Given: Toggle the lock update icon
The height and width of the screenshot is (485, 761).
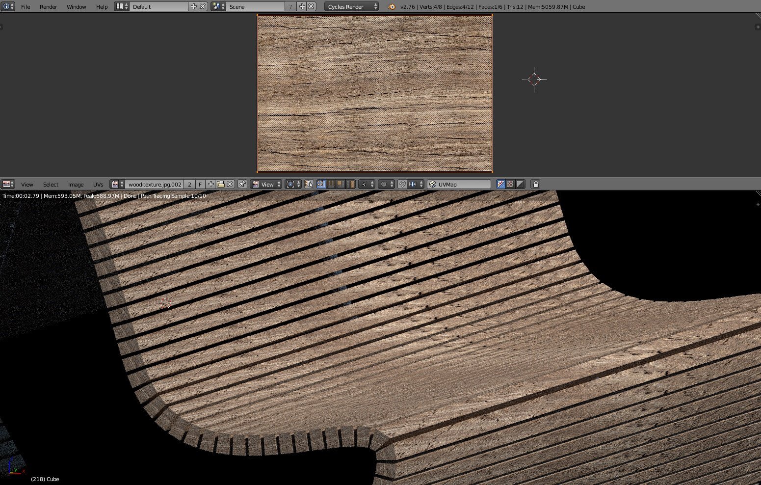Looking at the screenshot, I should pos(535,184).
